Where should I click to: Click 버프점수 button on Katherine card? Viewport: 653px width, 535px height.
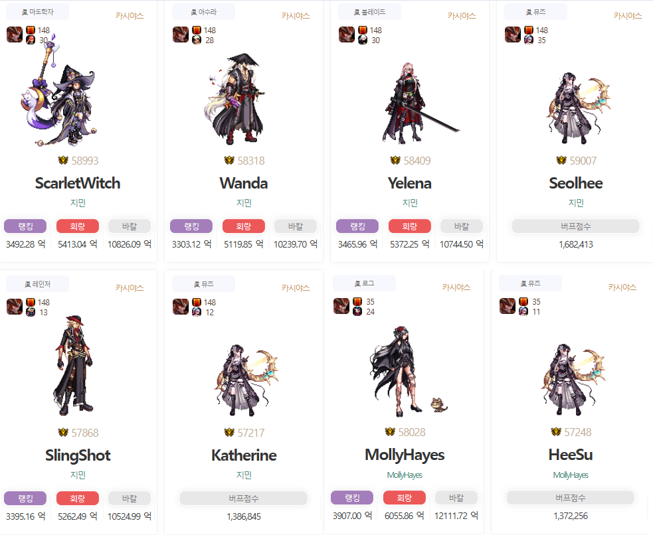click(x=244, y=498)
